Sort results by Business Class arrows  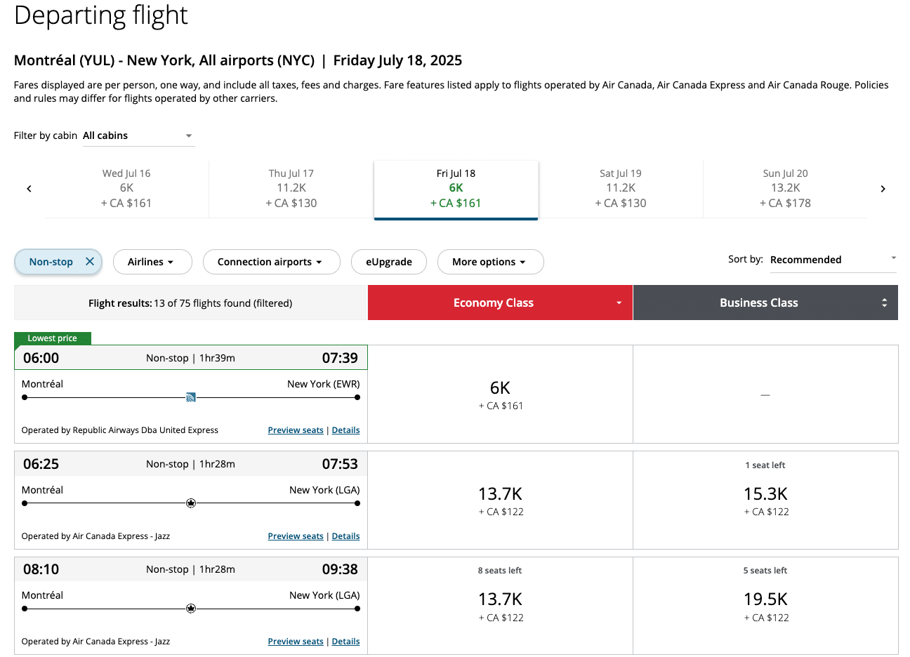pyautogui.click(x=884, y=303)
